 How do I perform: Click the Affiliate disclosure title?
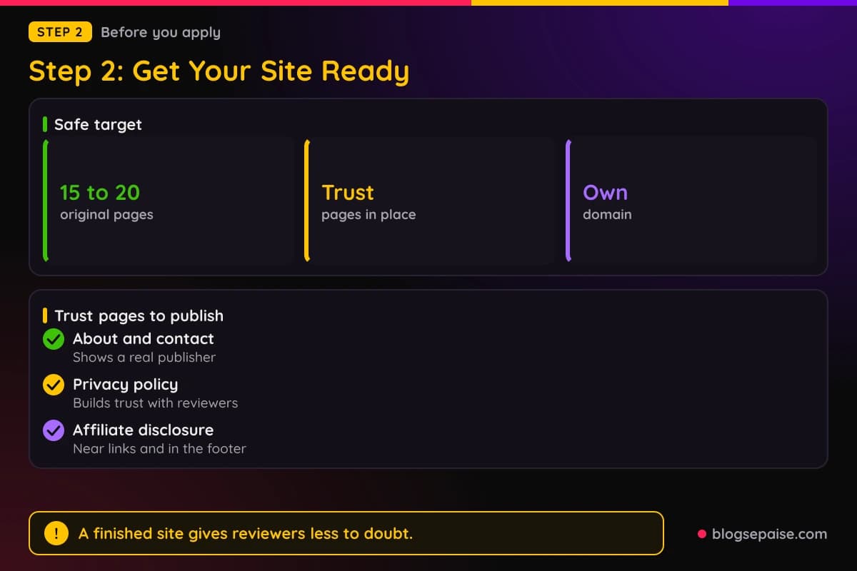point(143,430)
